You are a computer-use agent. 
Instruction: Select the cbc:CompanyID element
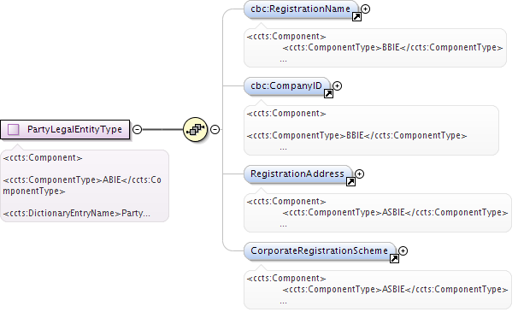click(286, 86)
